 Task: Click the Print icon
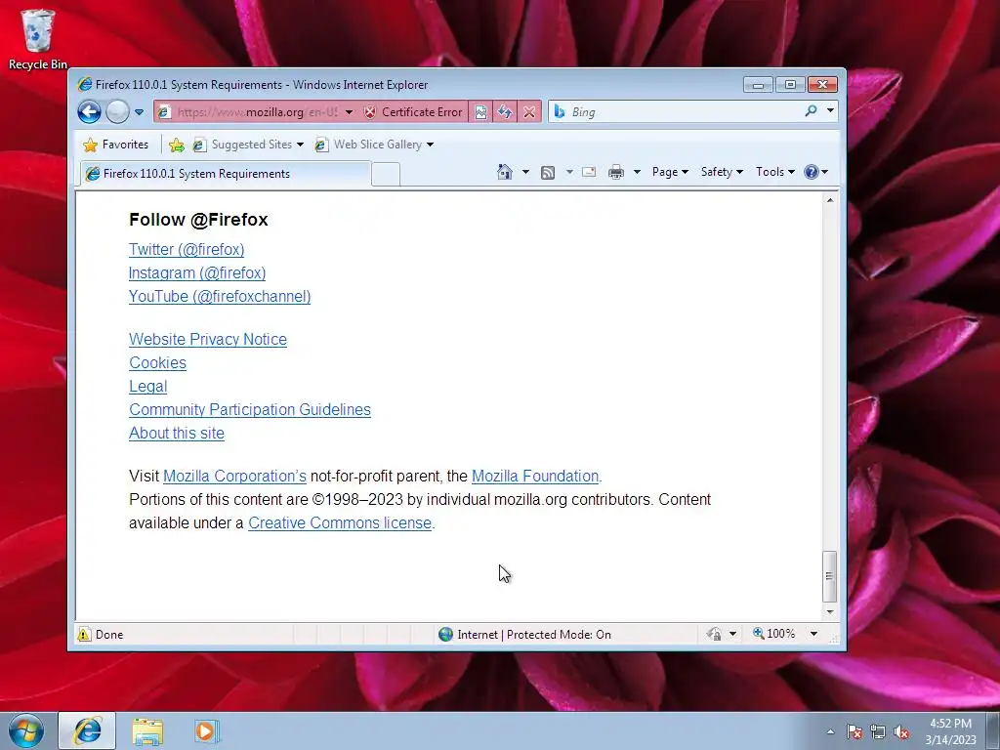pos(616,172)
